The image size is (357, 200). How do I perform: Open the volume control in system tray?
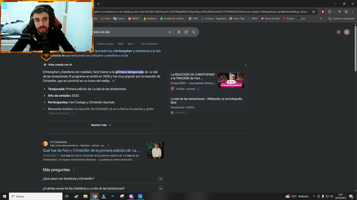[x=332, y=196]
